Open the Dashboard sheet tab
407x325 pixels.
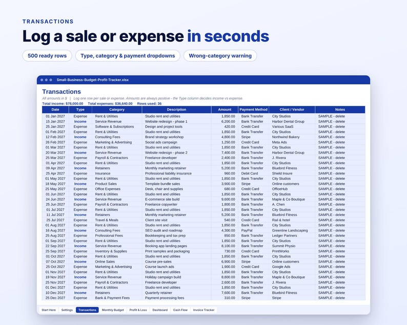160,310
